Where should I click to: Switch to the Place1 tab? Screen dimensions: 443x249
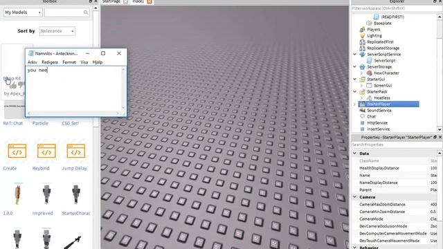[138, 1]
